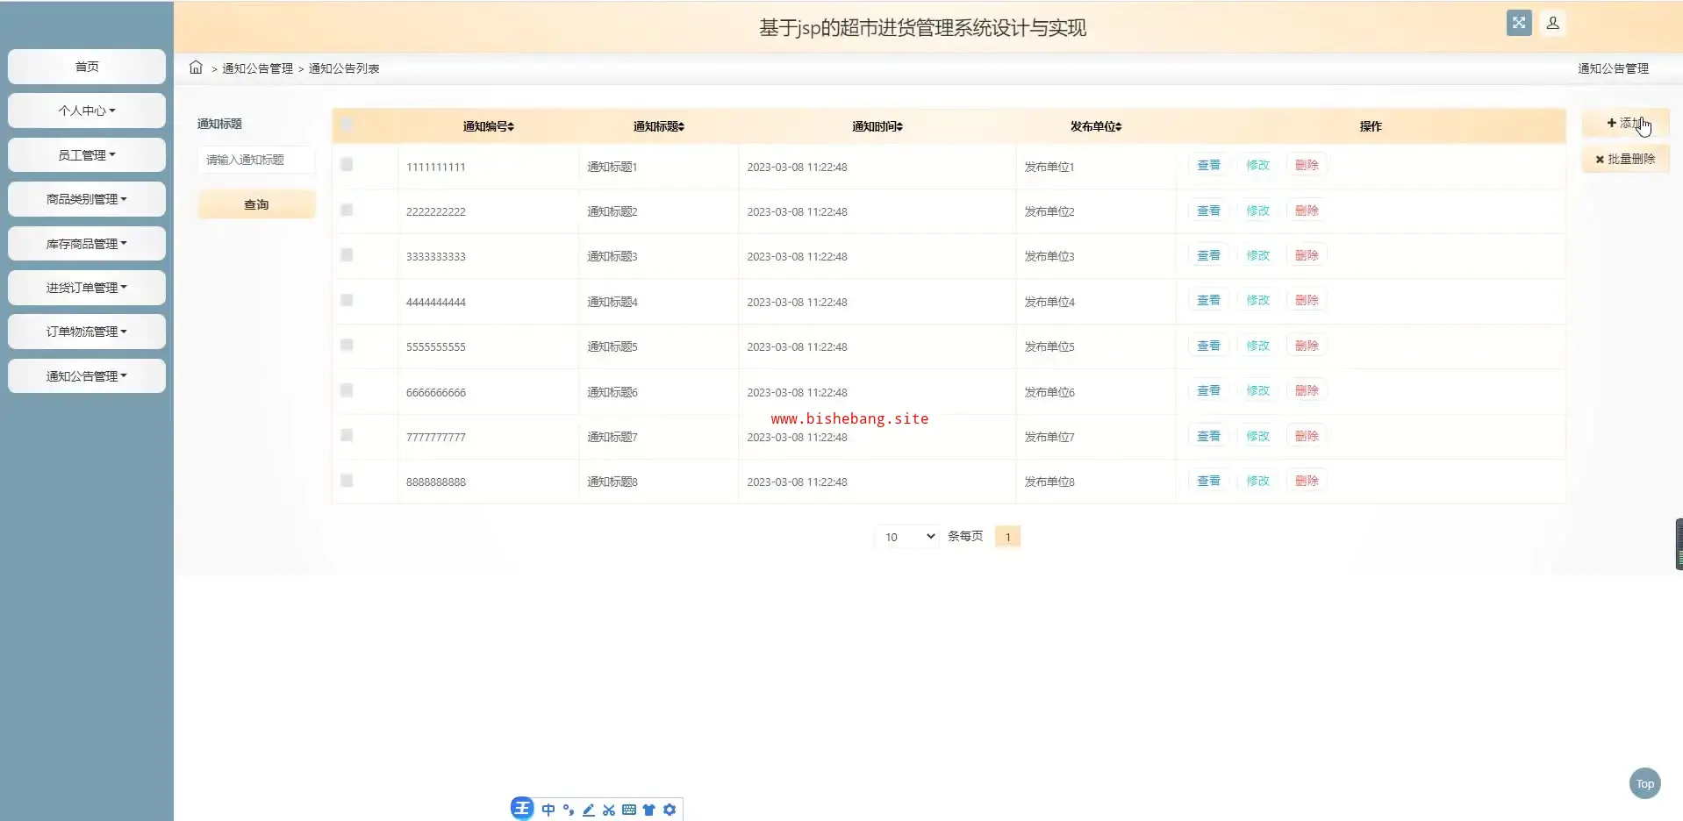Toggle the select-all checkbox in table header
1683x821 pixels.
click(347, 125)
